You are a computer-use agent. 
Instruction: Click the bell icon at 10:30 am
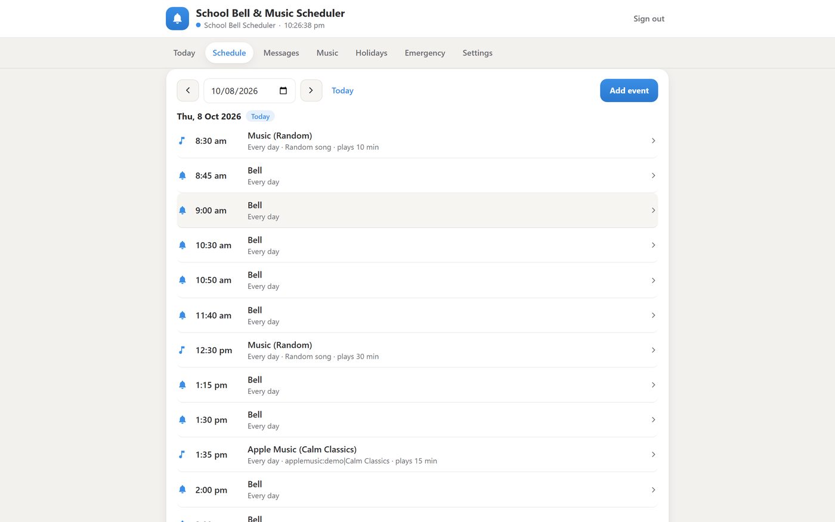click(x=183, y=245)
